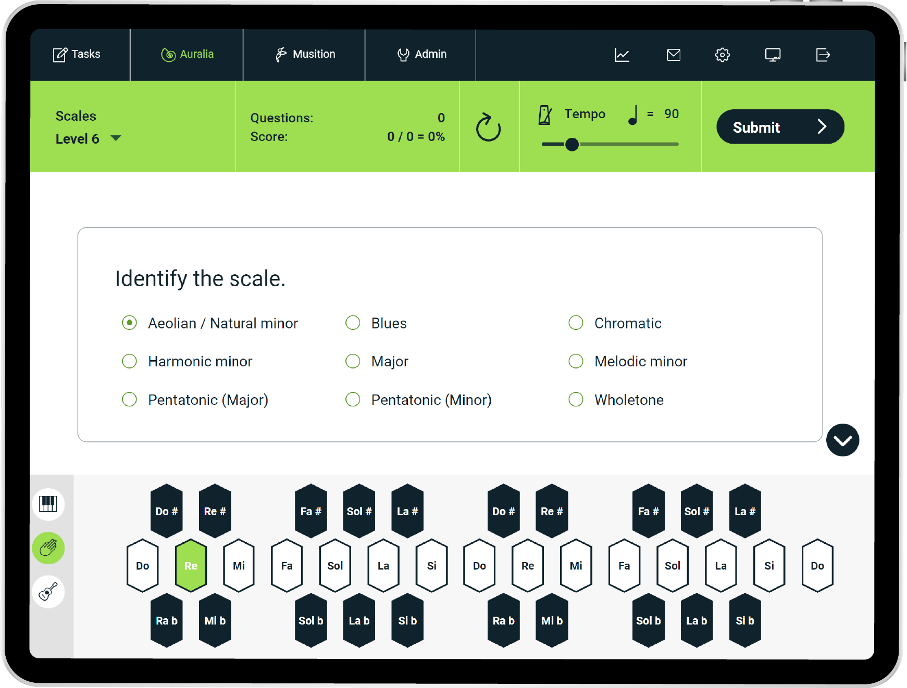Open settings gear icon
The width and height of the screenshot is (907, 688).
click(x=722, y=55)
